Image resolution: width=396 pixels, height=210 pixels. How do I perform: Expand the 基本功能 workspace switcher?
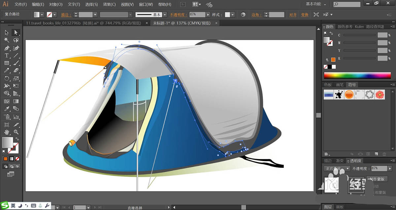[x=316, y=4]
